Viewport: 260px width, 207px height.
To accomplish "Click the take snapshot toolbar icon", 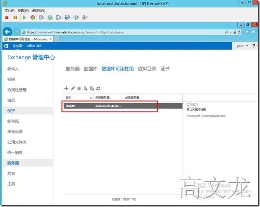I will [x=41, y=17].
